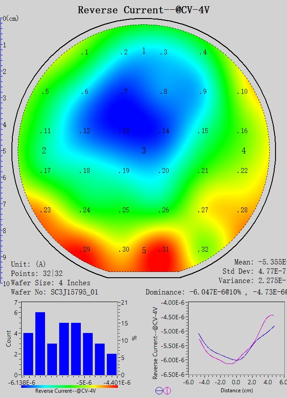Click zone label 5 near wafer flat
Viewport: 287px width, 398px height.
pos(143,251)
